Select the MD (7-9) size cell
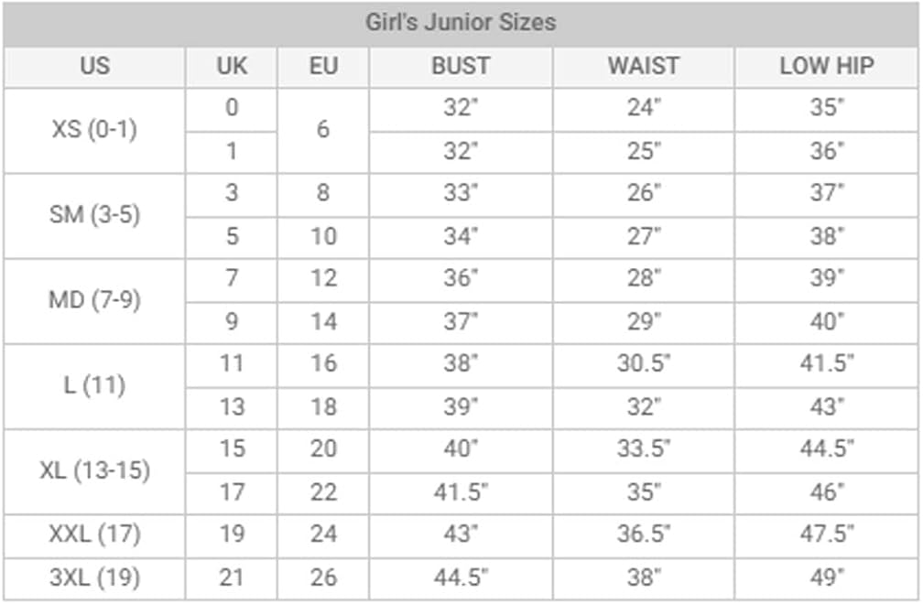The image size is (923, 604). [94, 300]
